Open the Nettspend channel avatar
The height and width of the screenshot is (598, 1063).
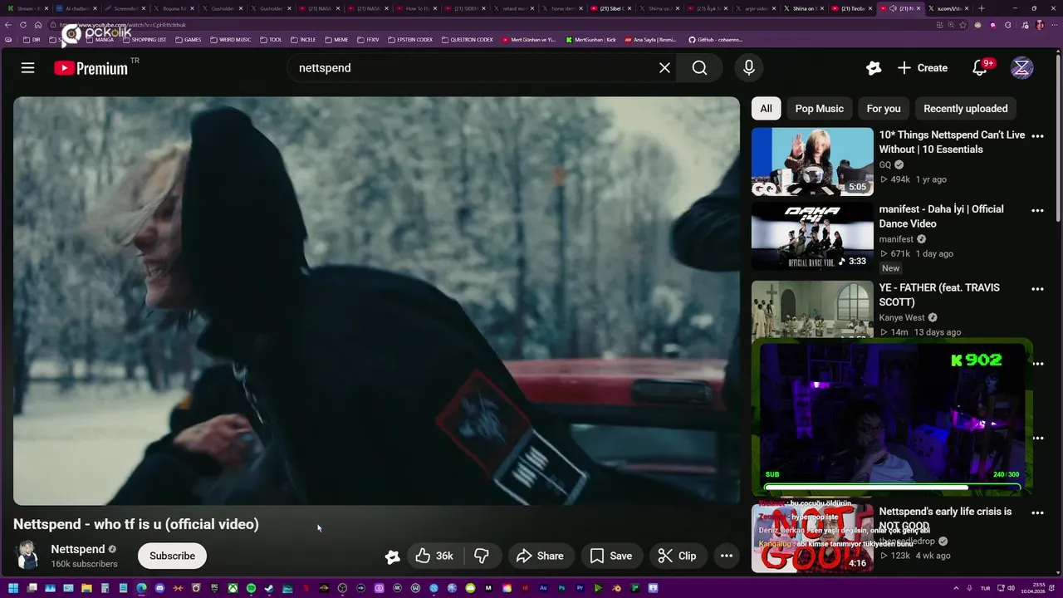point(28,556)
